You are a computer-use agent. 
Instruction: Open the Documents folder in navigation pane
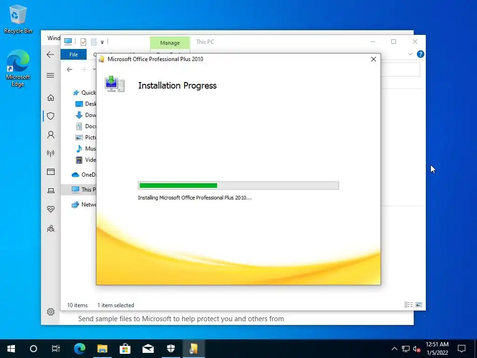click(x=86, y=126)
